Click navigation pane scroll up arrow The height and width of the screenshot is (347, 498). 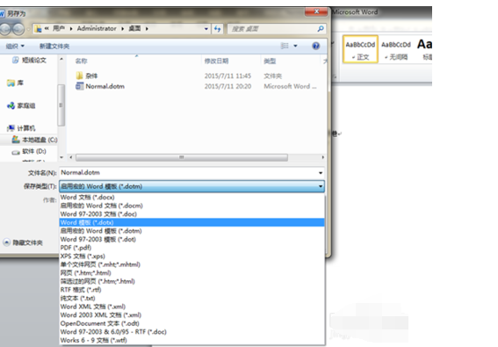pyautogui.click(x=61, y=59)
